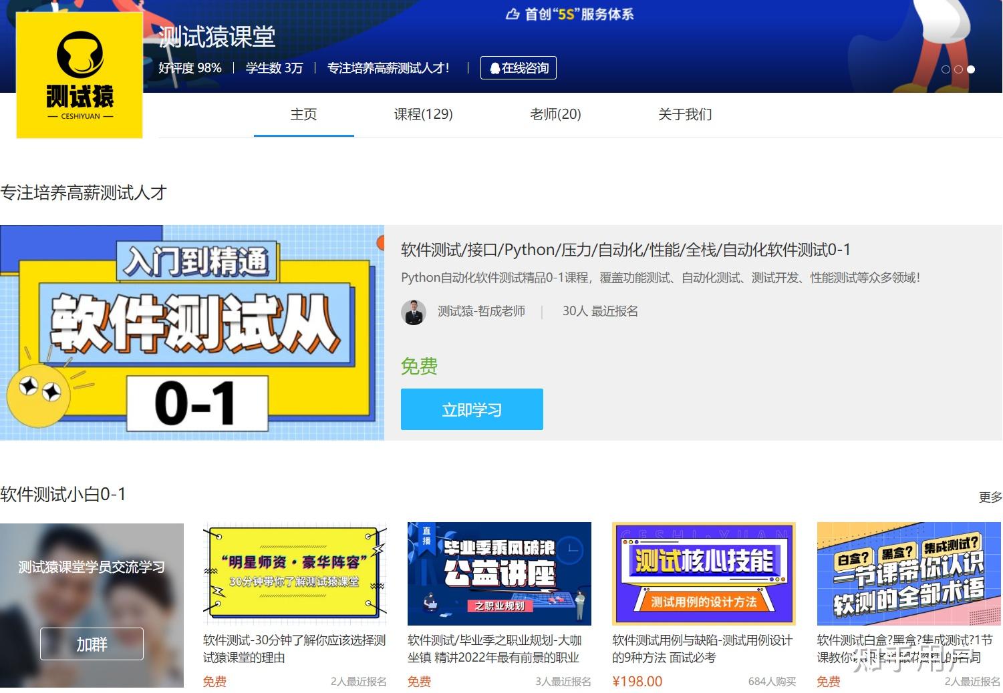Click the 哲成老师 teacher avatar
Image resolution: width=1003 pixels, height=693 pixels.
point(414,312)
